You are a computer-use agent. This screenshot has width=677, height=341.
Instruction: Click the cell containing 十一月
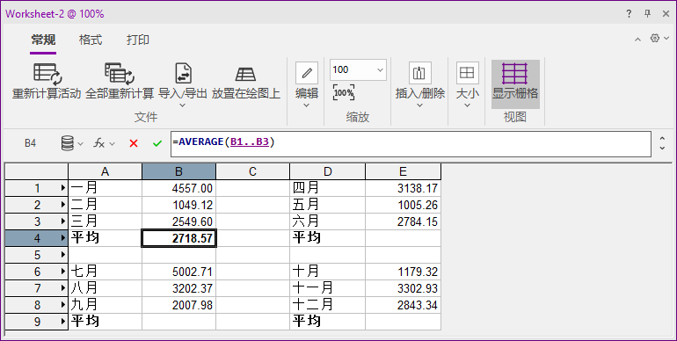point(327,288)
